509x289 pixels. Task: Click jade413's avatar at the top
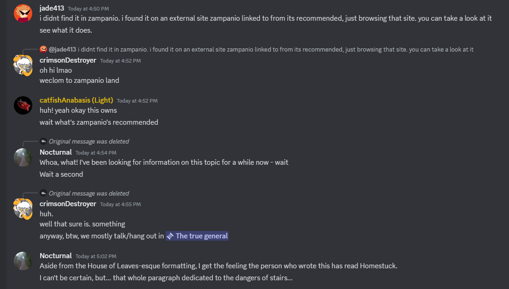(23, 13)
